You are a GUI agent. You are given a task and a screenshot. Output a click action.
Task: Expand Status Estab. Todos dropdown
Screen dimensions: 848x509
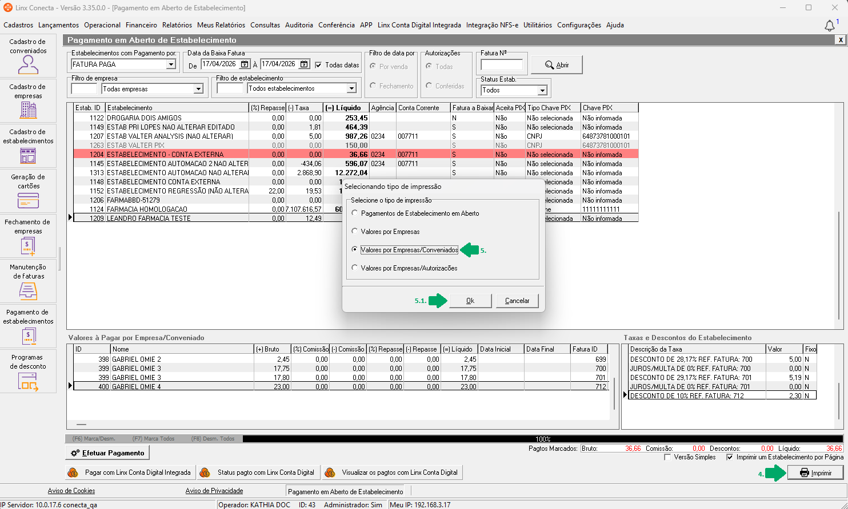click(x=542, y=90)
